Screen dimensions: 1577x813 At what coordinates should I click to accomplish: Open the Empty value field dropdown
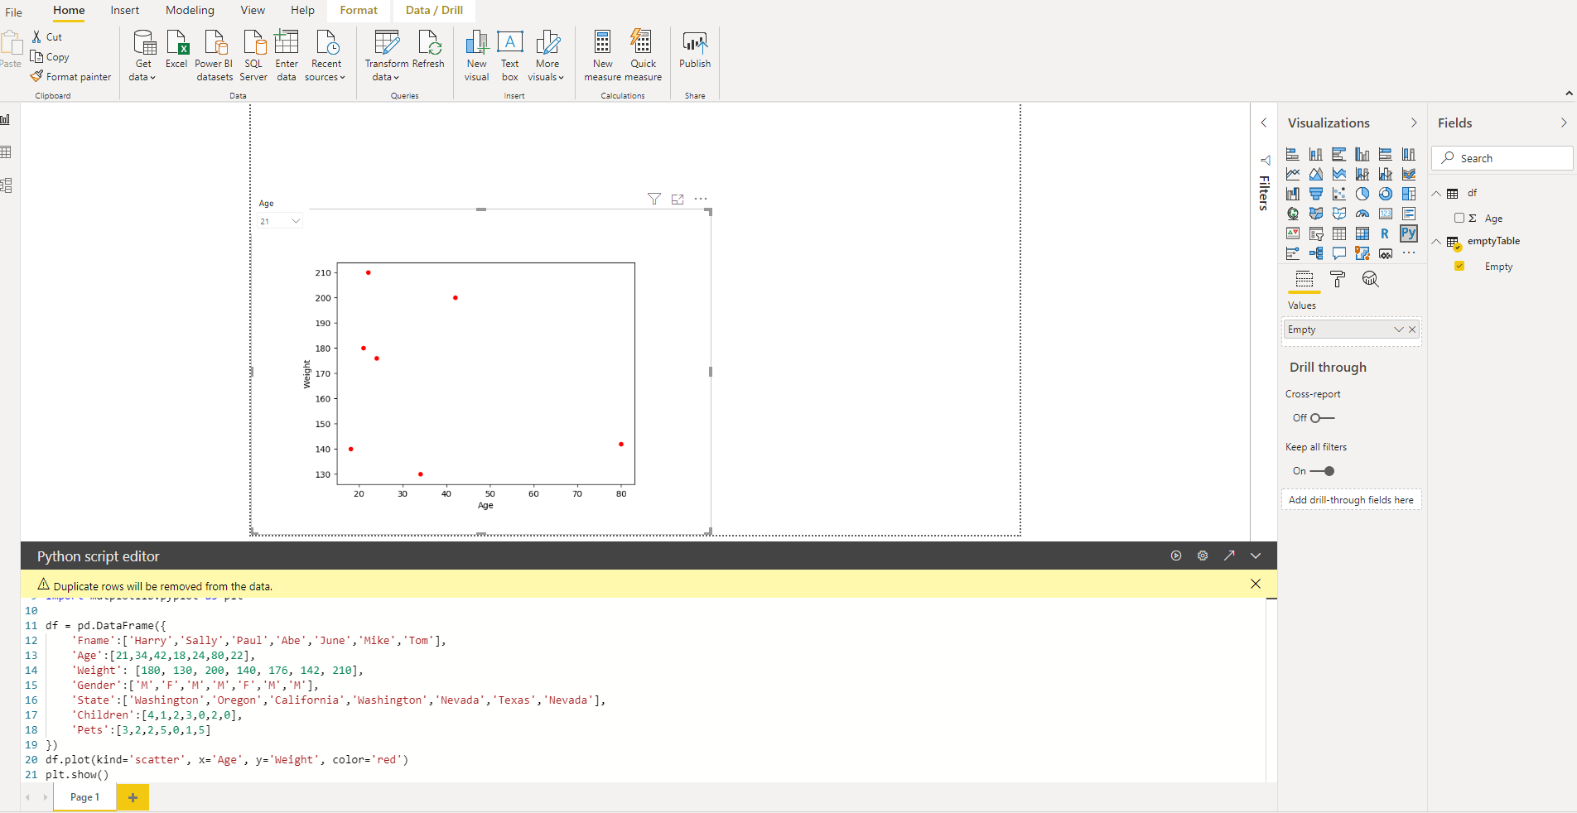(x=1398, y=330)
